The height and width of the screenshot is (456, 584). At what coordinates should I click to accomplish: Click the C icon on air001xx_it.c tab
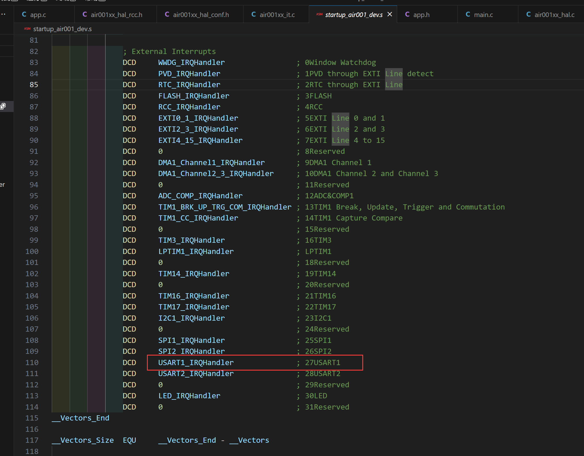click(254, 14)
